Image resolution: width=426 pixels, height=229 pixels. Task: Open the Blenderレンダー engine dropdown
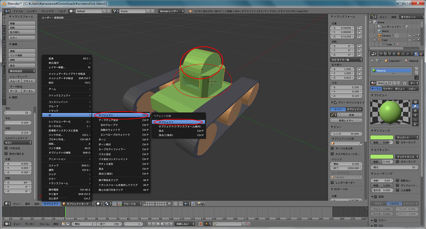click(172, 10)
